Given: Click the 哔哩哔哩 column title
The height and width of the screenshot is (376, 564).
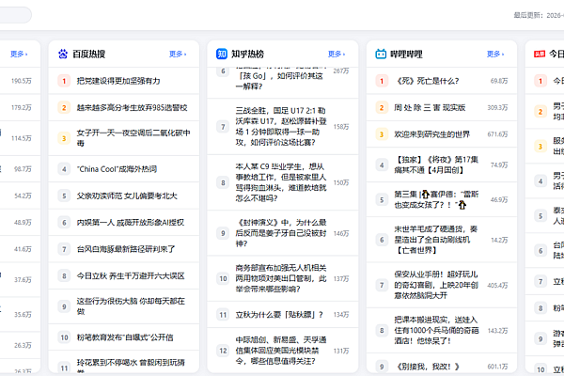Looking at the screenshot, I should (406, 54).
